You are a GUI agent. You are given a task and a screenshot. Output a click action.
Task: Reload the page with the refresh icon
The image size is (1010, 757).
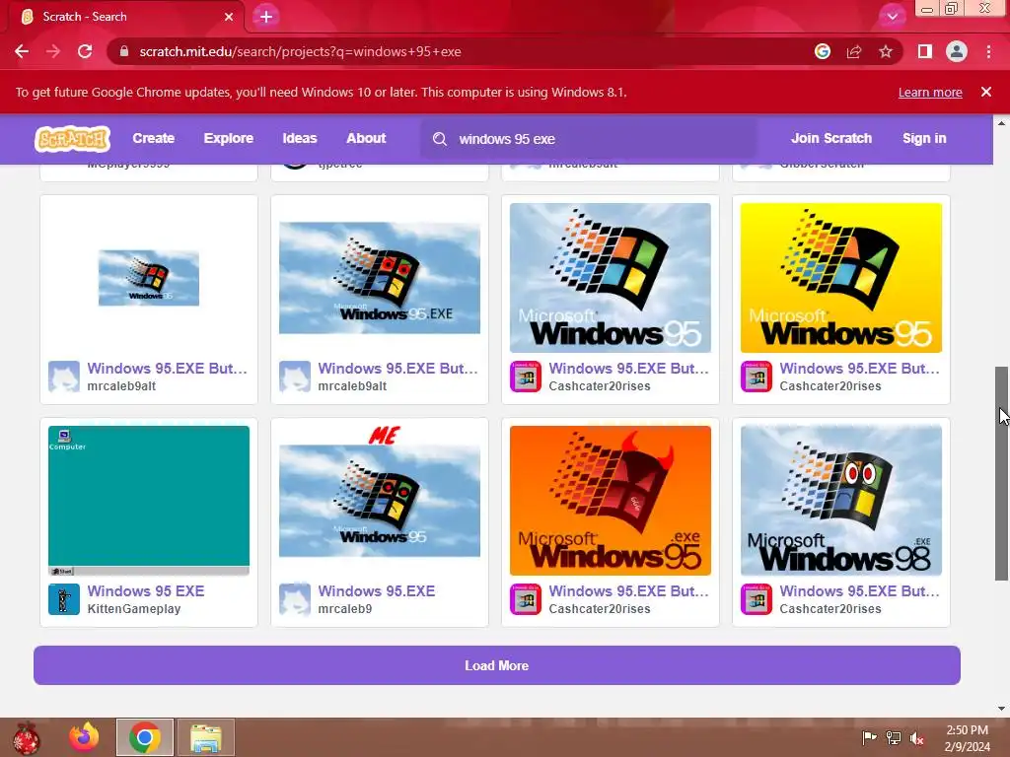pyautogui.click(x=85, y=51)
